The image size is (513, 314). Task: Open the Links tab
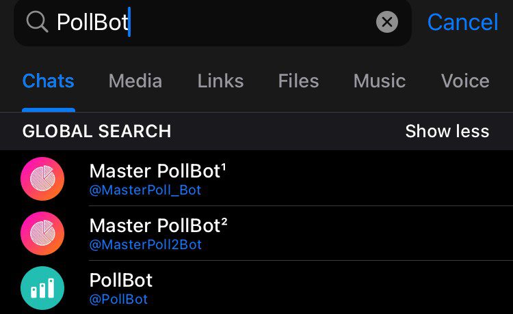pos(220,81)
